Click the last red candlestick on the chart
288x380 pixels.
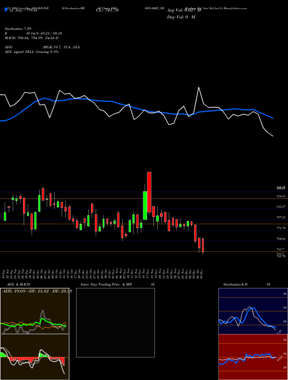(x=203, y=245)
